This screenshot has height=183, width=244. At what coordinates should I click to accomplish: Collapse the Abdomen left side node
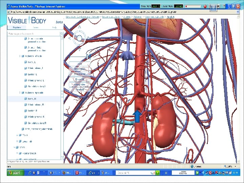point(20,56)
